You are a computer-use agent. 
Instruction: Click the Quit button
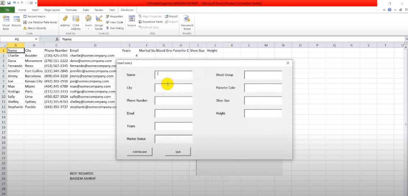pos(178,152)
